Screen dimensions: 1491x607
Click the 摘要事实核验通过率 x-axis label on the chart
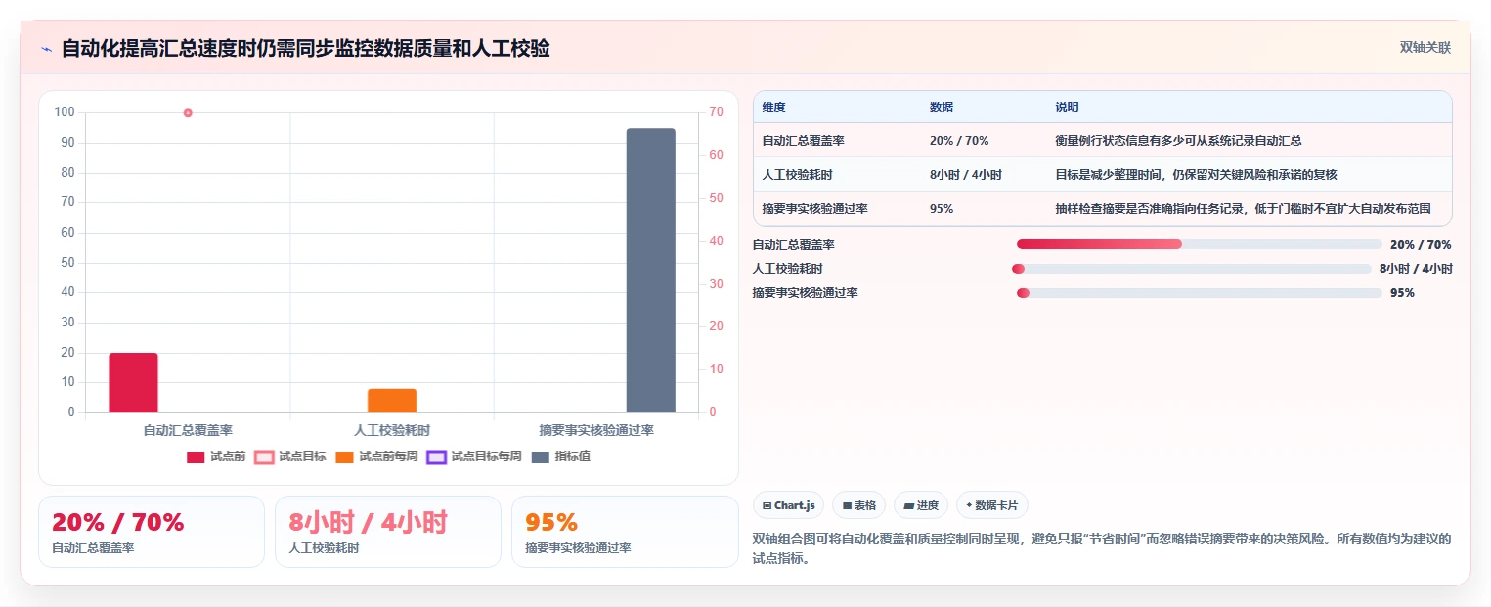596,430
